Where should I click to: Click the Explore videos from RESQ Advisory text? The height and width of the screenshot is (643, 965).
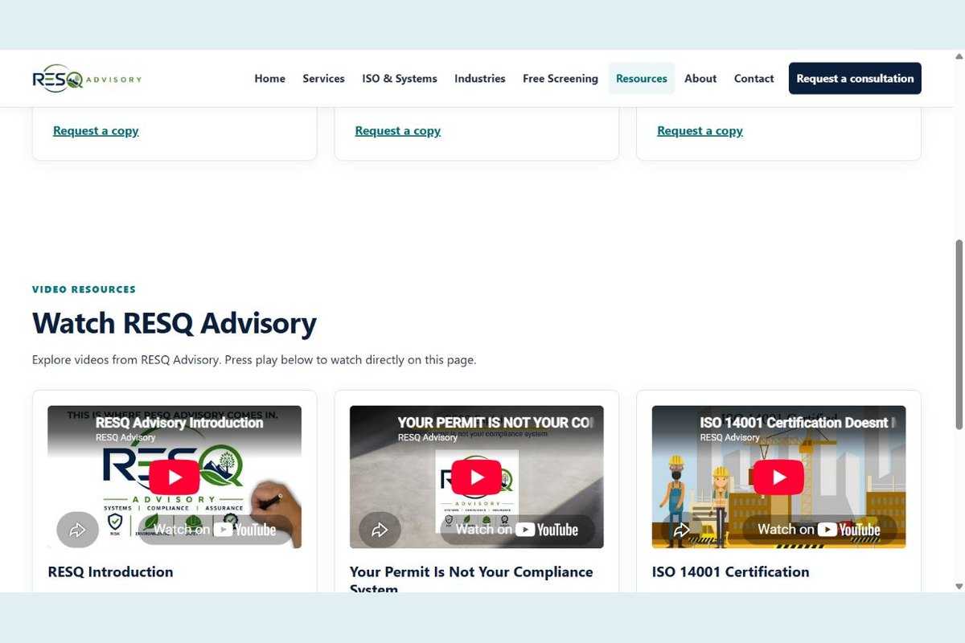pos(254,360)
